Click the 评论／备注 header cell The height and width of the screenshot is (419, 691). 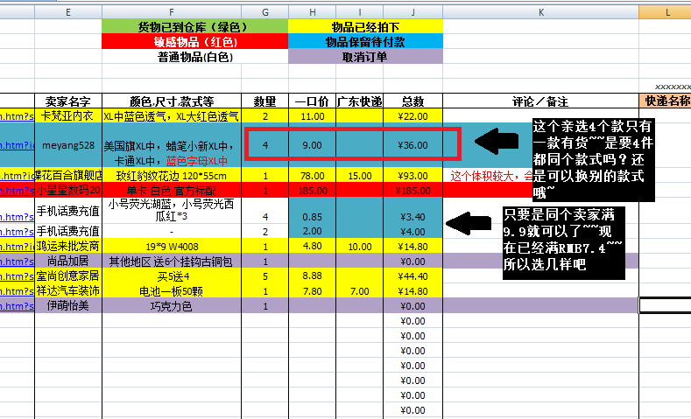540,101
